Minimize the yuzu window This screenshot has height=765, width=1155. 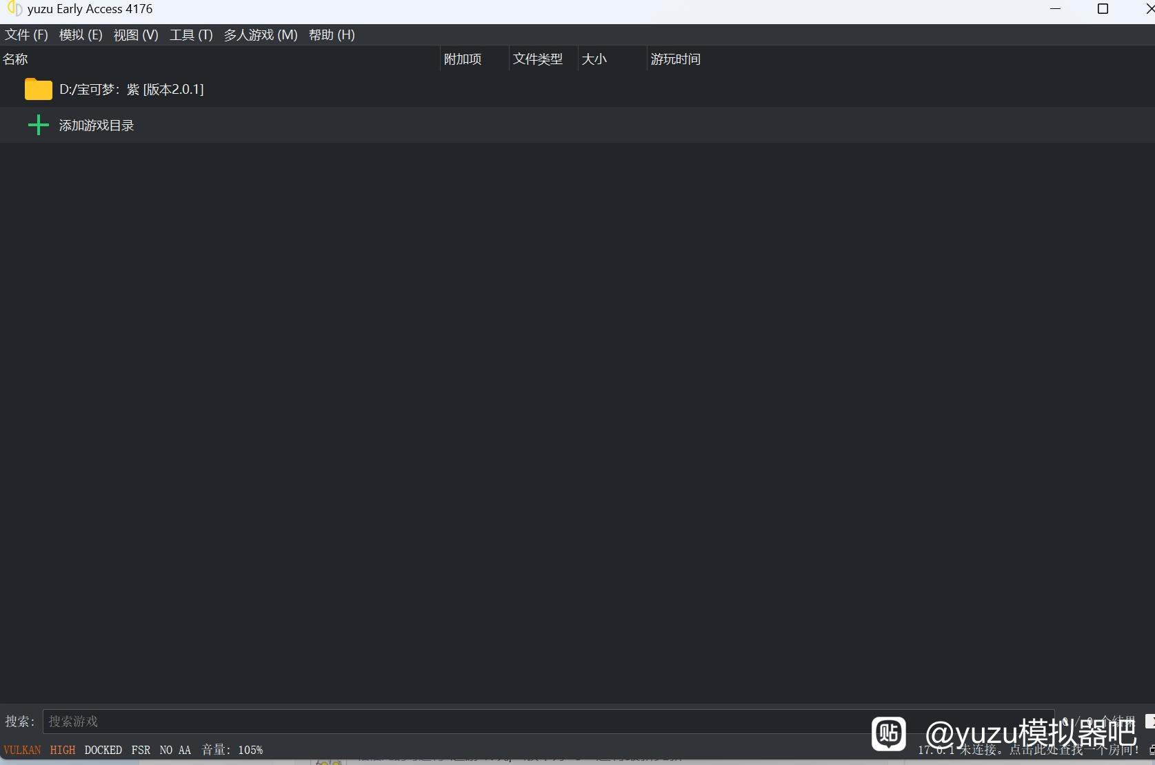(1055, 9)
